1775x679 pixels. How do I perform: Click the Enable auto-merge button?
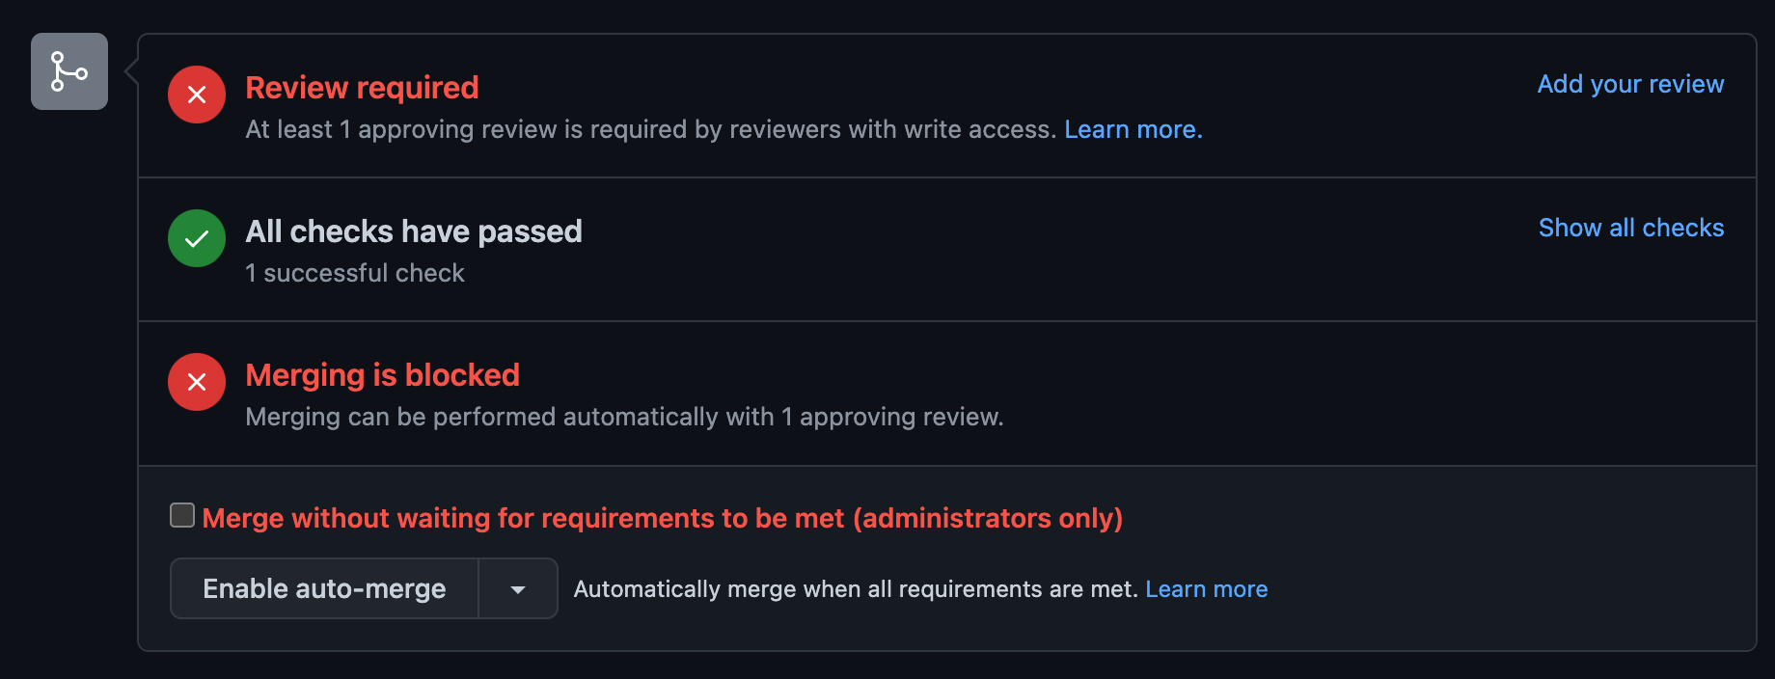pos(323,588)
